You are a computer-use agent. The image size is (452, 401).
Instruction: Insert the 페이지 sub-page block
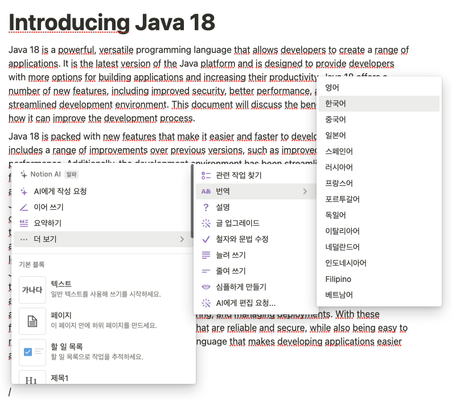click(103, 321)
